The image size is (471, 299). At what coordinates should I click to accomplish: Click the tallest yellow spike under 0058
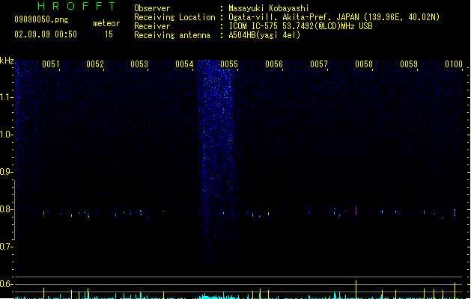tap(356, 289)
